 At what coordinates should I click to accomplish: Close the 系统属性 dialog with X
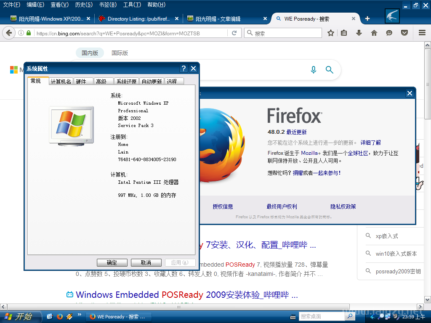pyautogui.click(x=193, y=69)
